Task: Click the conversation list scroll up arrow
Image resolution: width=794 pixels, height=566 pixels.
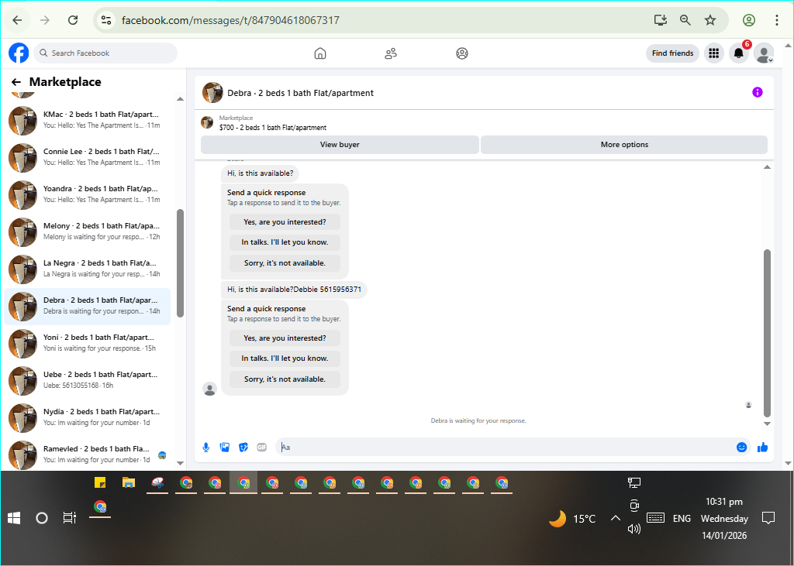Action: [180, 99]
